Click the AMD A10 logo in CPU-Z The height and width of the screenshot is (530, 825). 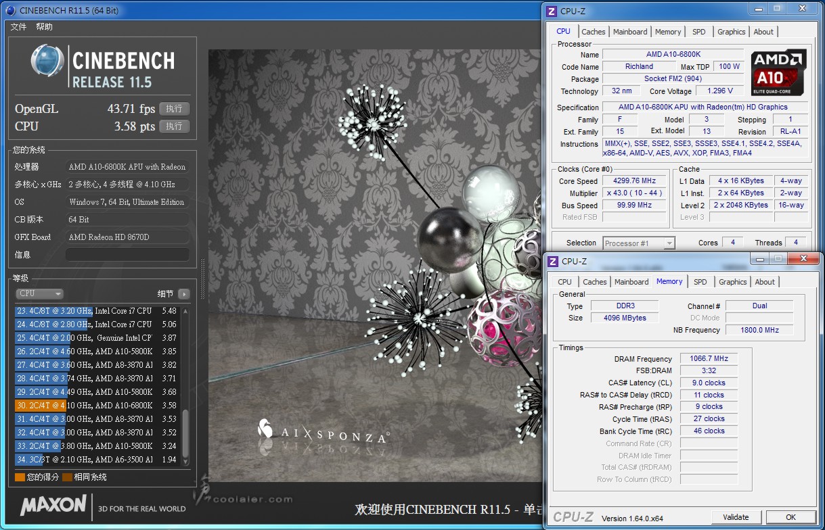[x=779, y=71]
